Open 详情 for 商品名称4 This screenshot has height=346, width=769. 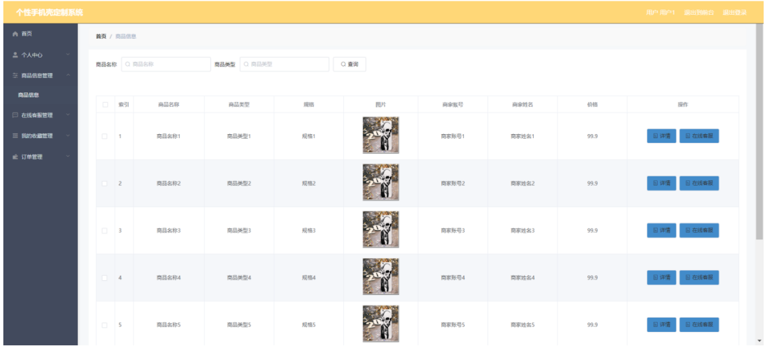[661, 278]
